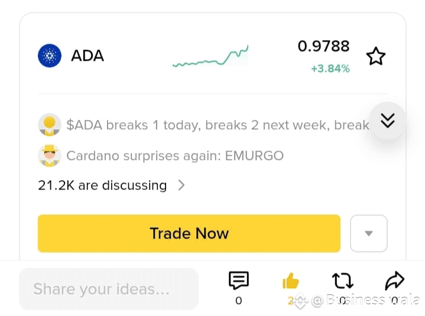The image size is (425, 316).
Task: Toggle the thumbs-up like icon
Action: pyautogui.click(x=291, y=281)
